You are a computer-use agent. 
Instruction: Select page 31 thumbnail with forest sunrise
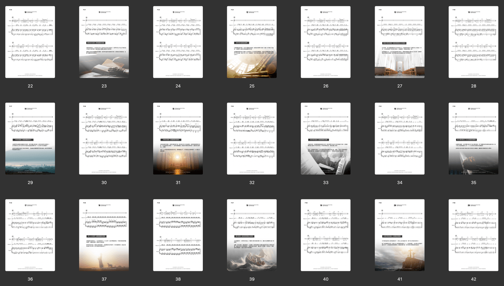click(178, 139)
